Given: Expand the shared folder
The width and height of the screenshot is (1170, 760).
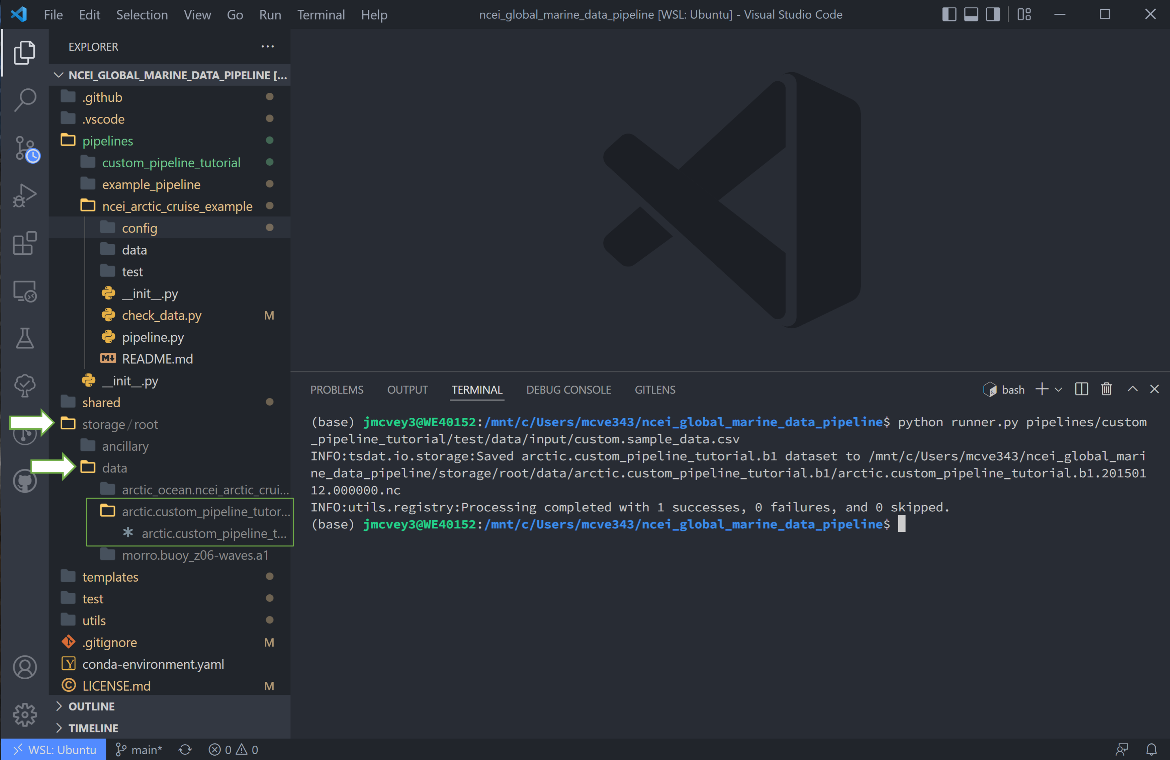Looking at the screenshot, I should (x=170, y=402).
